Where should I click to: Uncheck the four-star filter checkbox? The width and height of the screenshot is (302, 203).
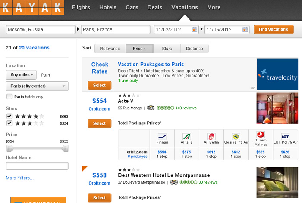tap(9, 116)
